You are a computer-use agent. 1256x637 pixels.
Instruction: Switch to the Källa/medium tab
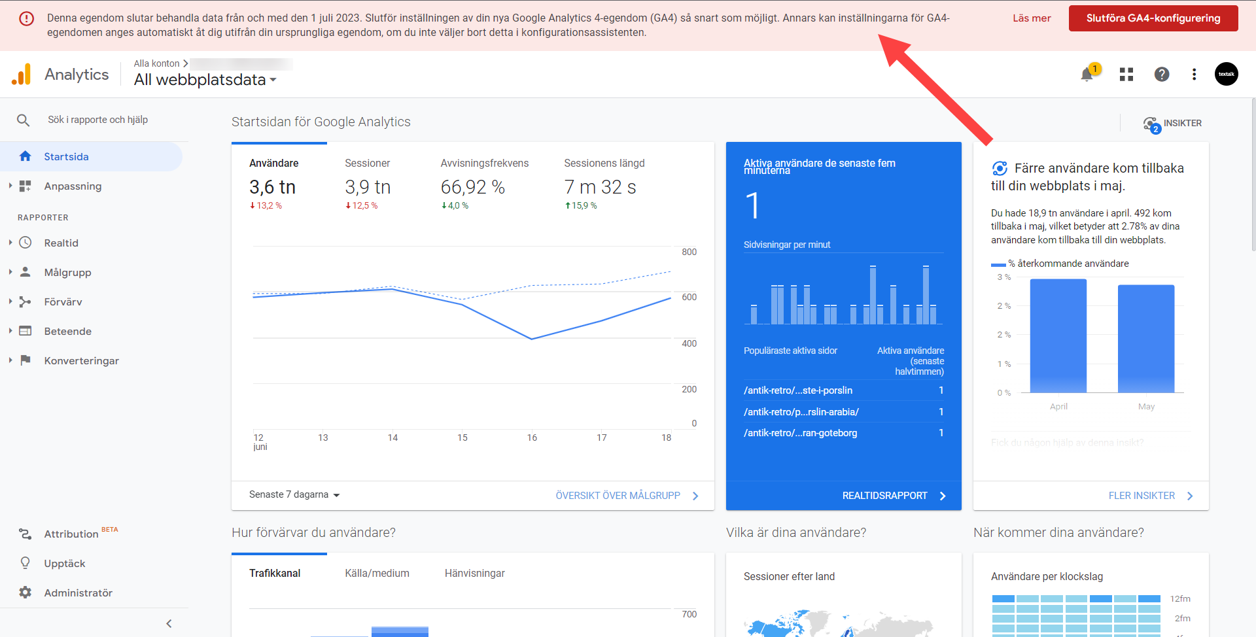pos(377,574)
